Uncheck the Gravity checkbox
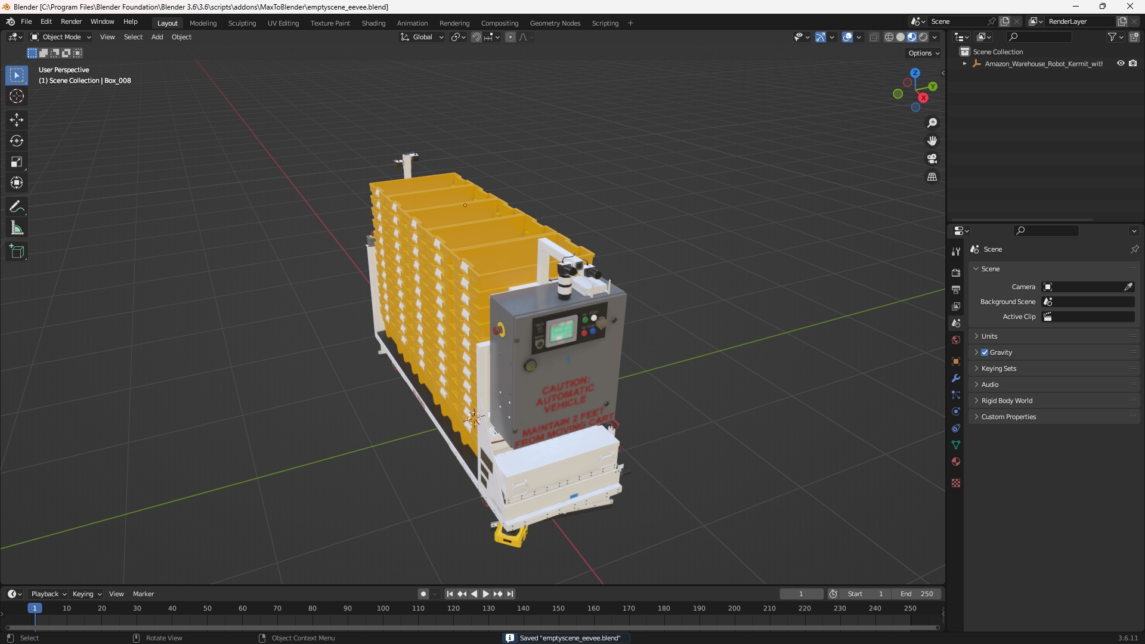Image resolution: width=1145 pixels, height=644 pixels. coord(985,352)
